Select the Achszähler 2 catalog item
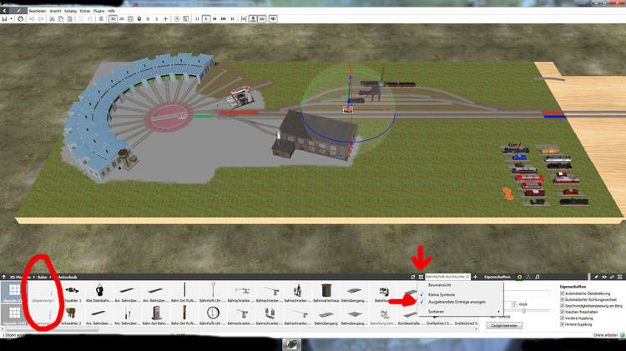The image size is (626, 351). 72,315
